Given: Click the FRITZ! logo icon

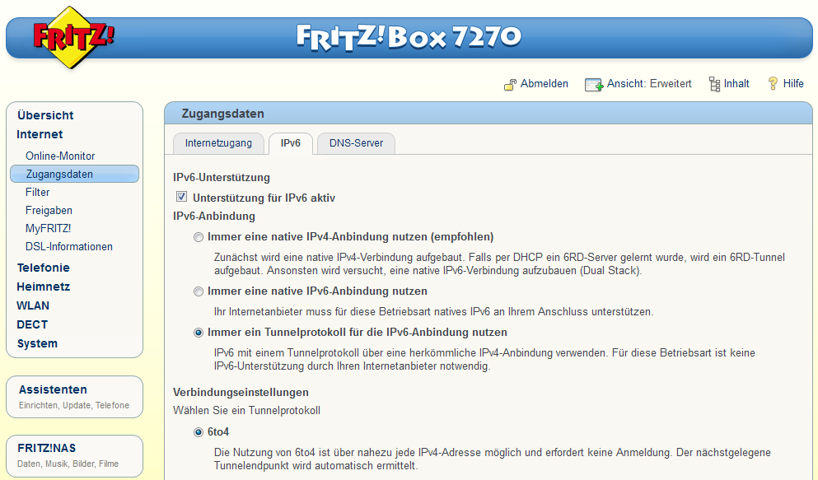Looking at the screenshot, I should pyautogui.click(x=73, y=38).
